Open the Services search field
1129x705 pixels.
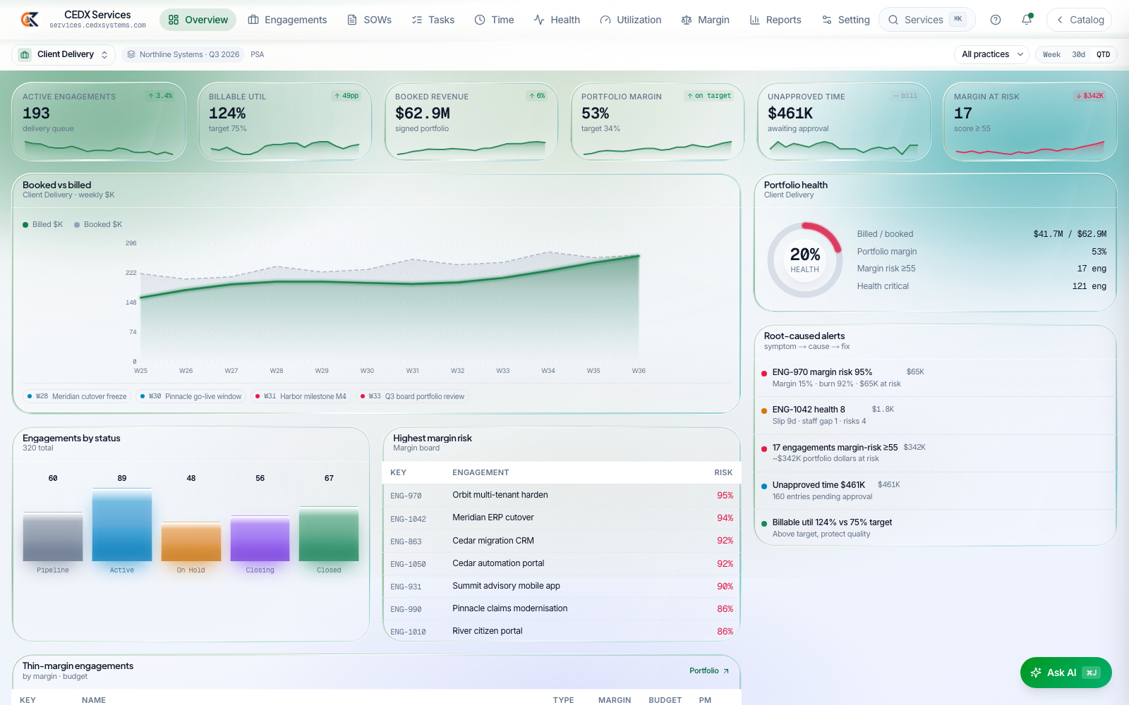[926, 20]
